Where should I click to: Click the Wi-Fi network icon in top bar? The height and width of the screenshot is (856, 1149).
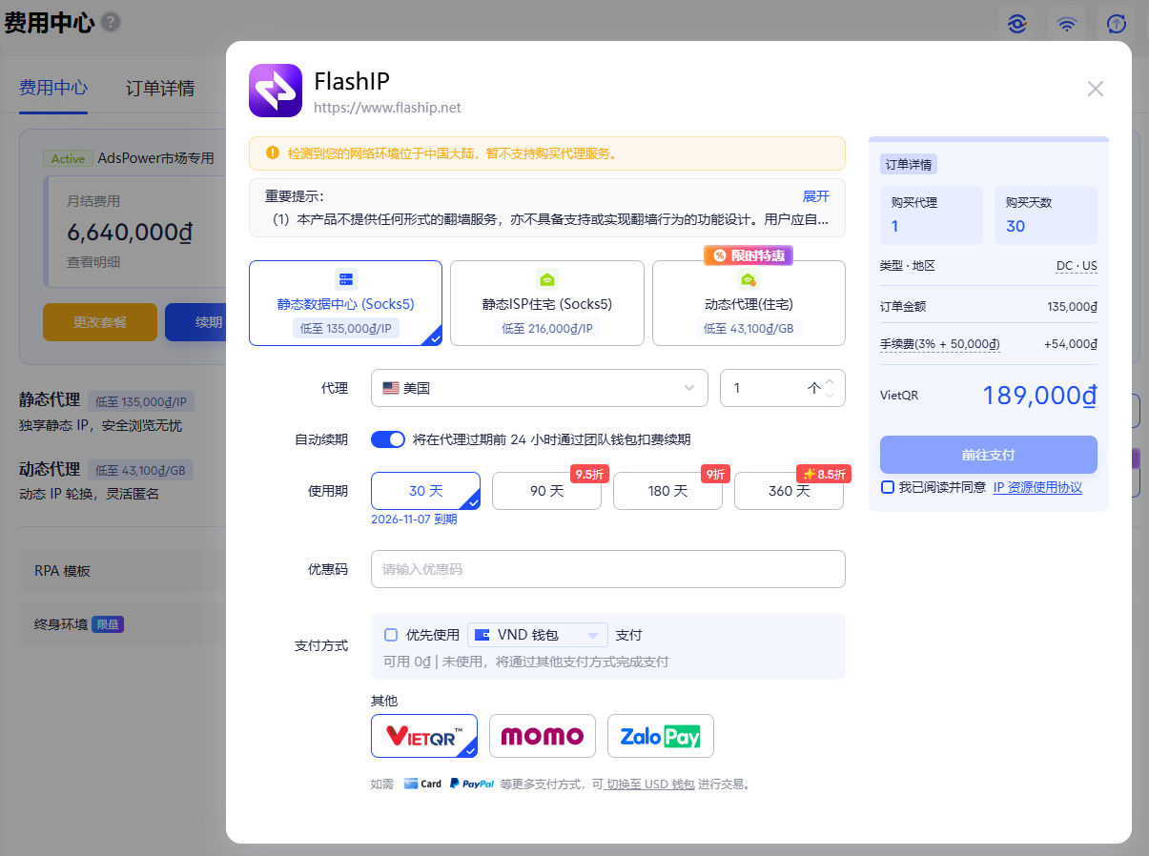click(x=1067, y=24)
